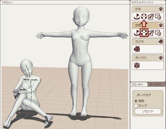
Task: Enable the 有効 pose tag option
Action: [136, 101]
